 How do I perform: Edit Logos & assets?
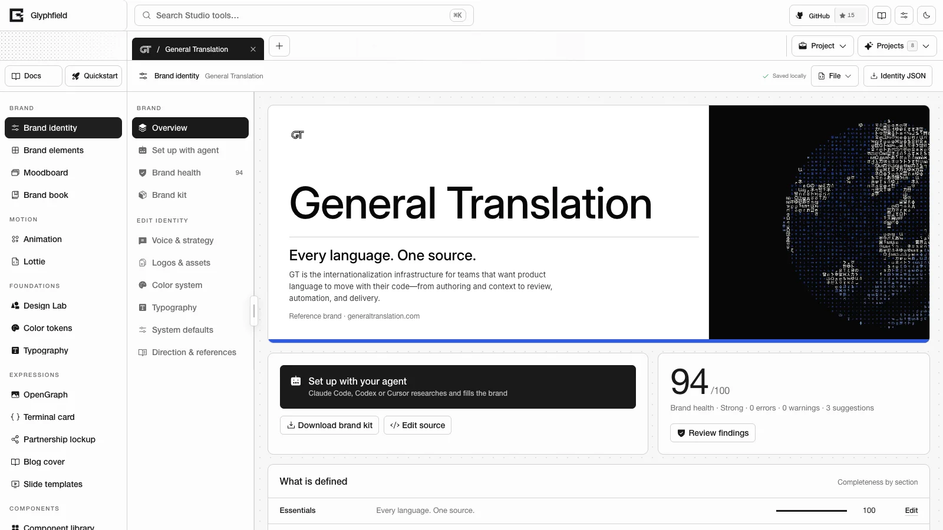(190, 263)
